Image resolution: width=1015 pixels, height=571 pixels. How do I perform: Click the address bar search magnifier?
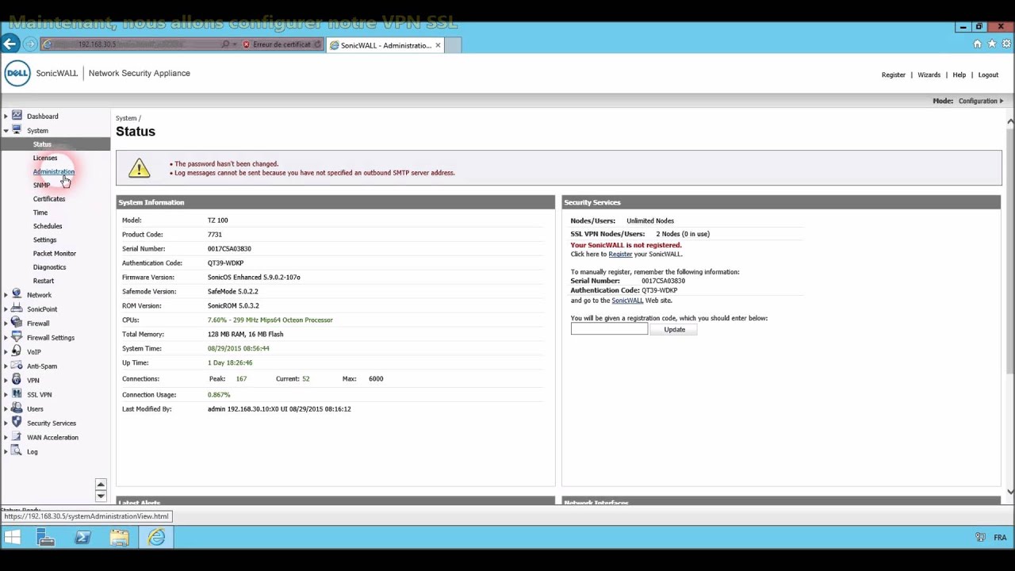(225, 44)
